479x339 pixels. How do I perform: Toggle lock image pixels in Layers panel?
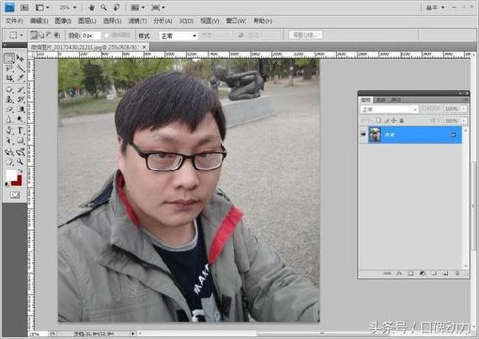(386, 120)
